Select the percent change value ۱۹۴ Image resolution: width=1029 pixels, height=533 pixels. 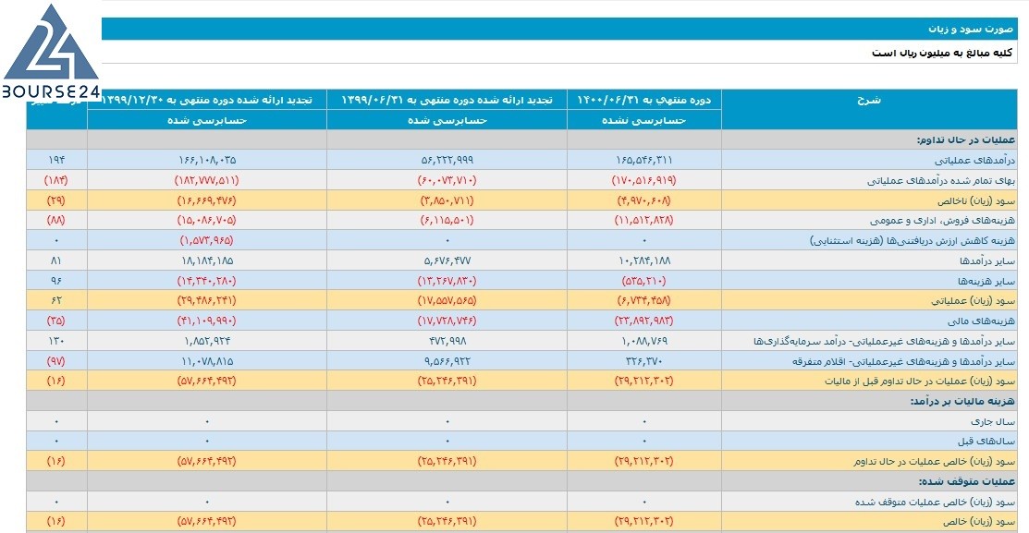pyautogui.click(x=56, y=160)
